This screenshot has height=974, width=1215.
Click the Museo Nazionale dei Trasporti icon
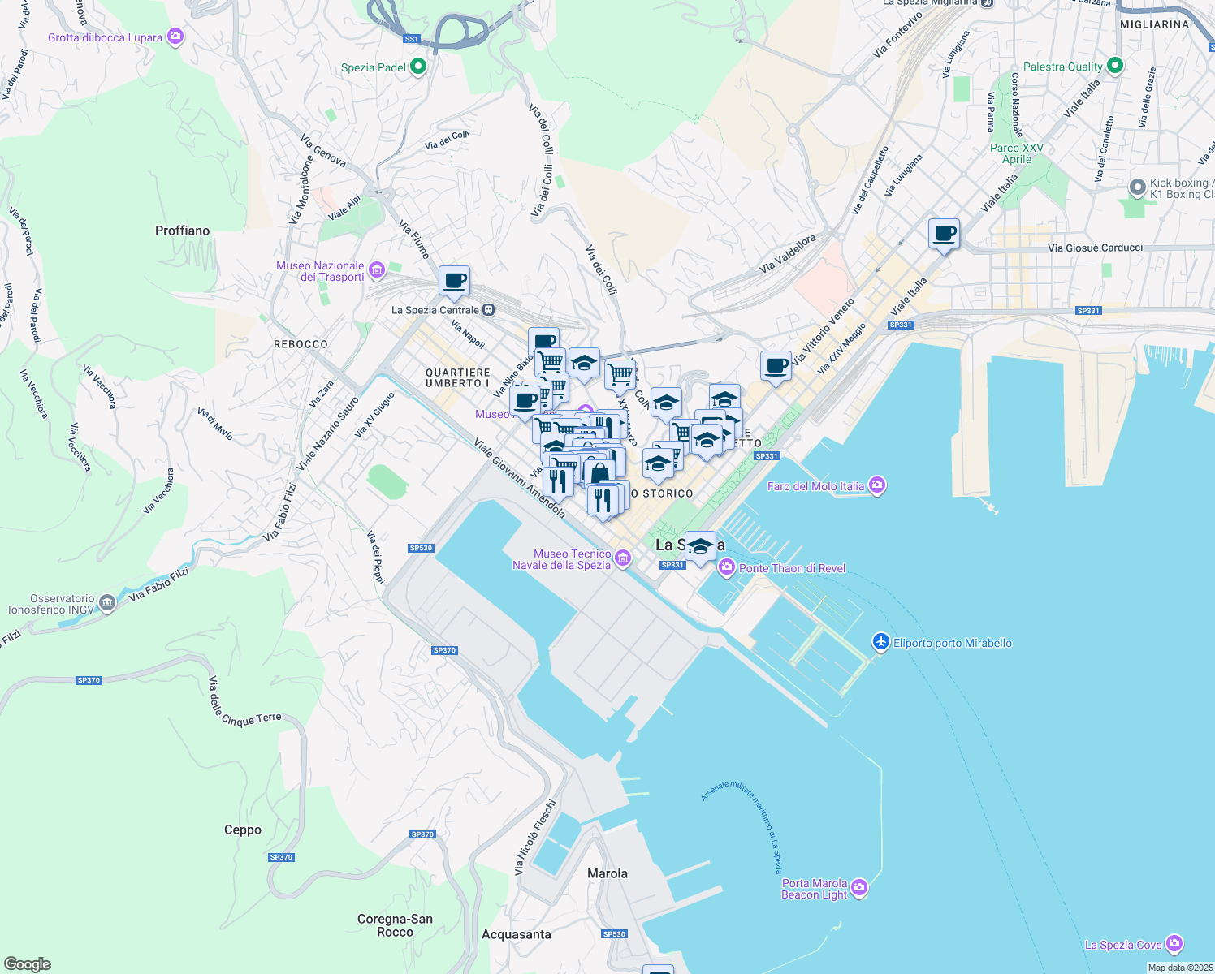[376, 269]
